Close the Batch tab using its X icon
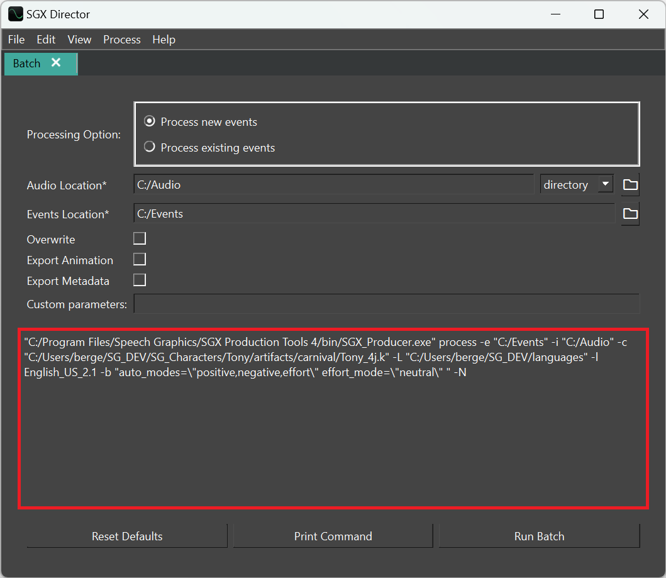Image resolution: width=666 pixels, height=578 pixels. click(x=56, y=63)
